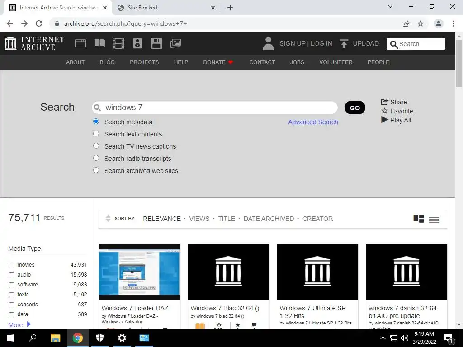Open the HELP menu item
This screenshot has width=463, height=347.
(x=181, y=62)
